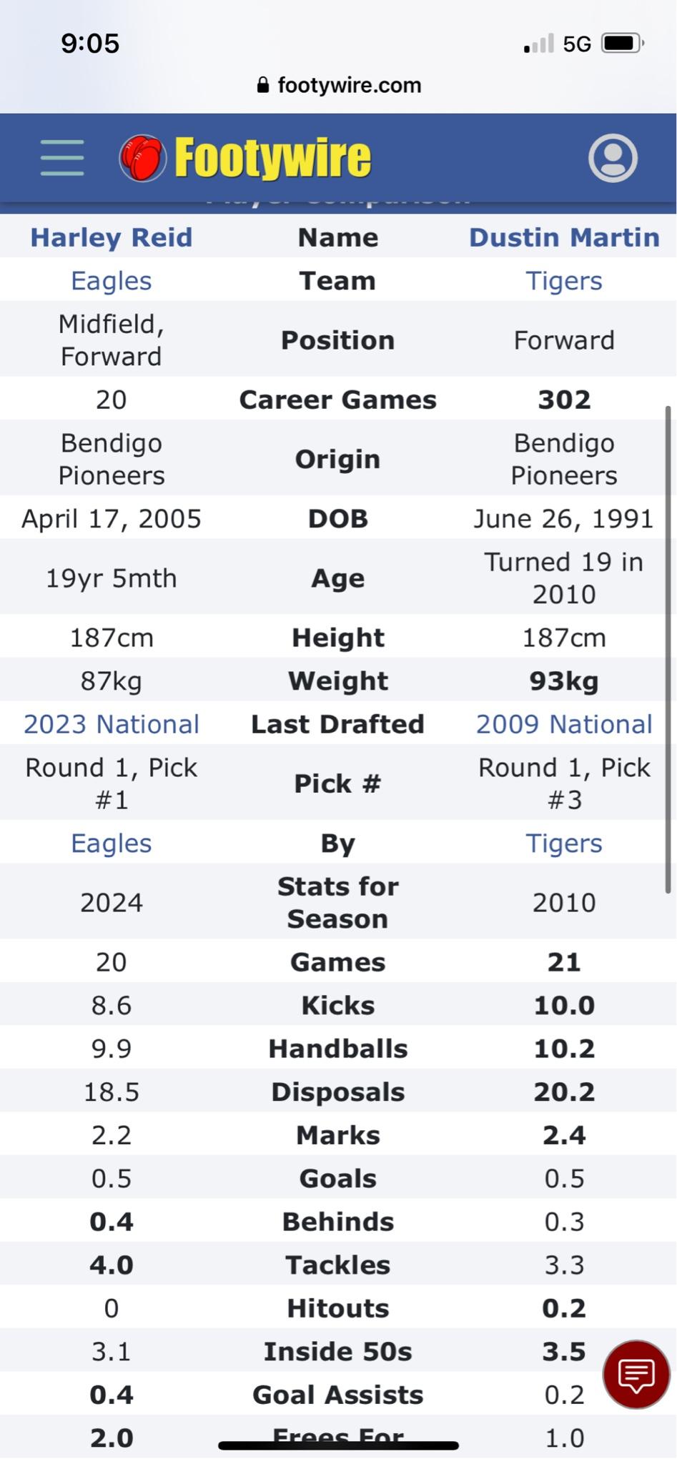Tap the Footywire football logo icon

(142, 158)
